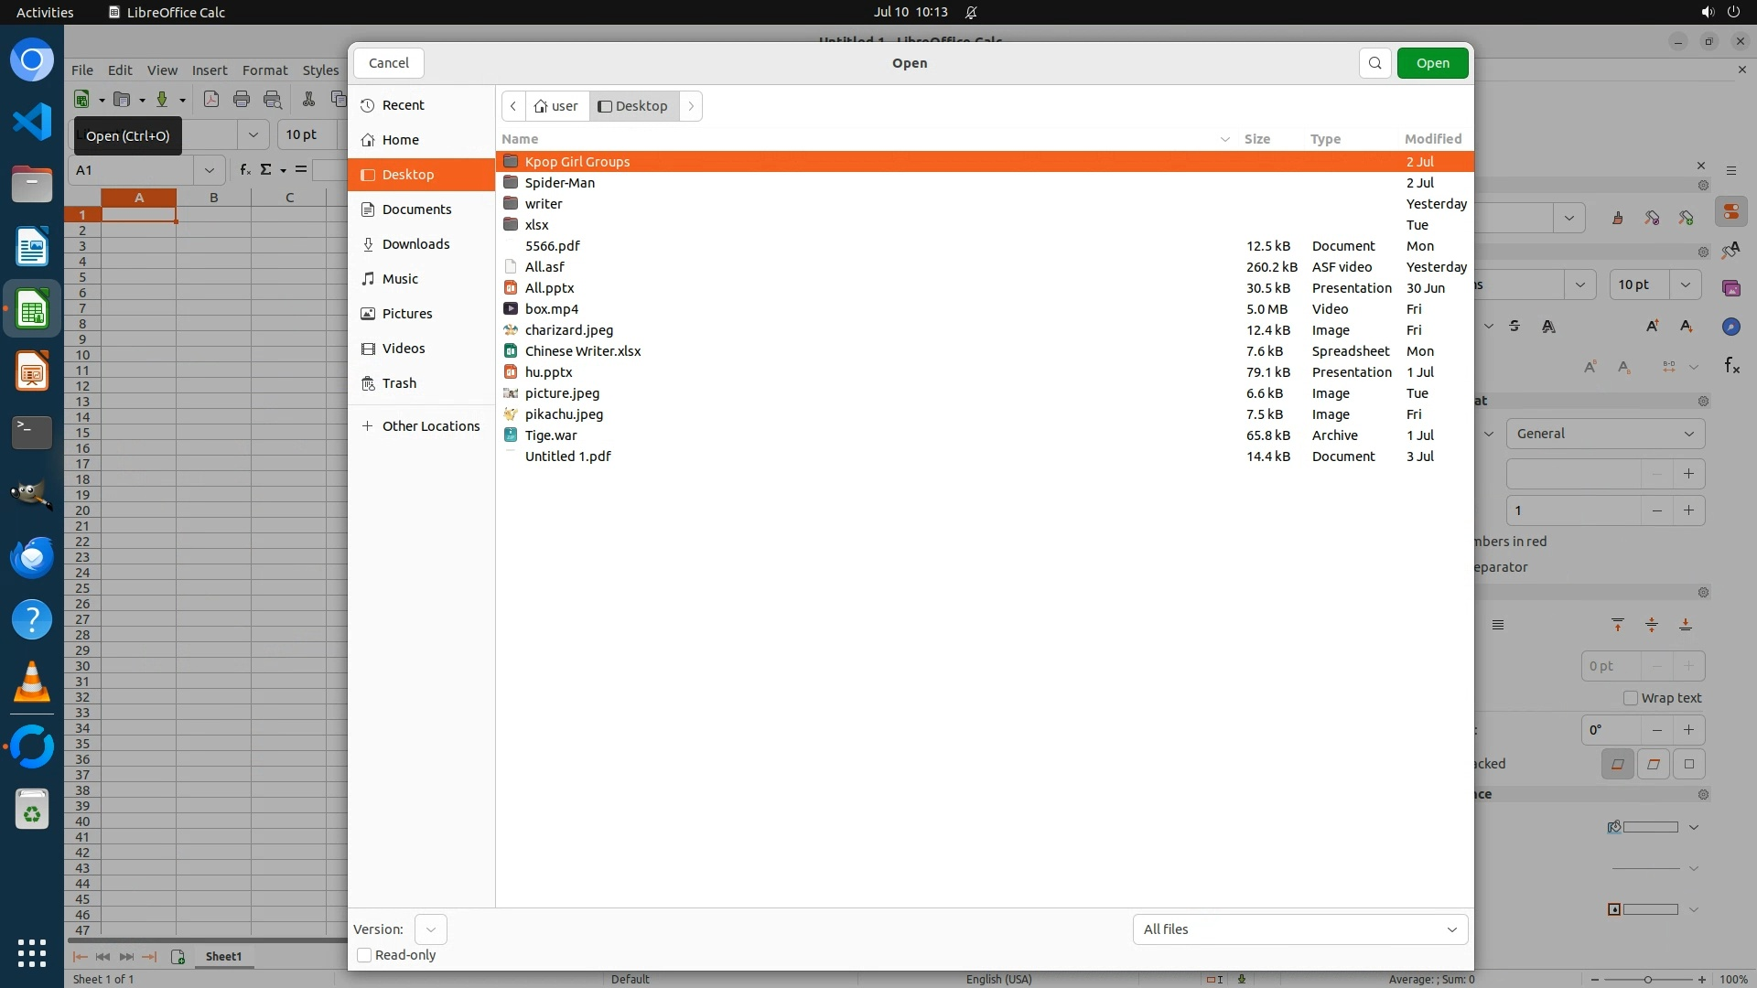Adjust the zoom slider in status bar
The height and width of the screenshot is (988, 1757).
pos(1647,980)
